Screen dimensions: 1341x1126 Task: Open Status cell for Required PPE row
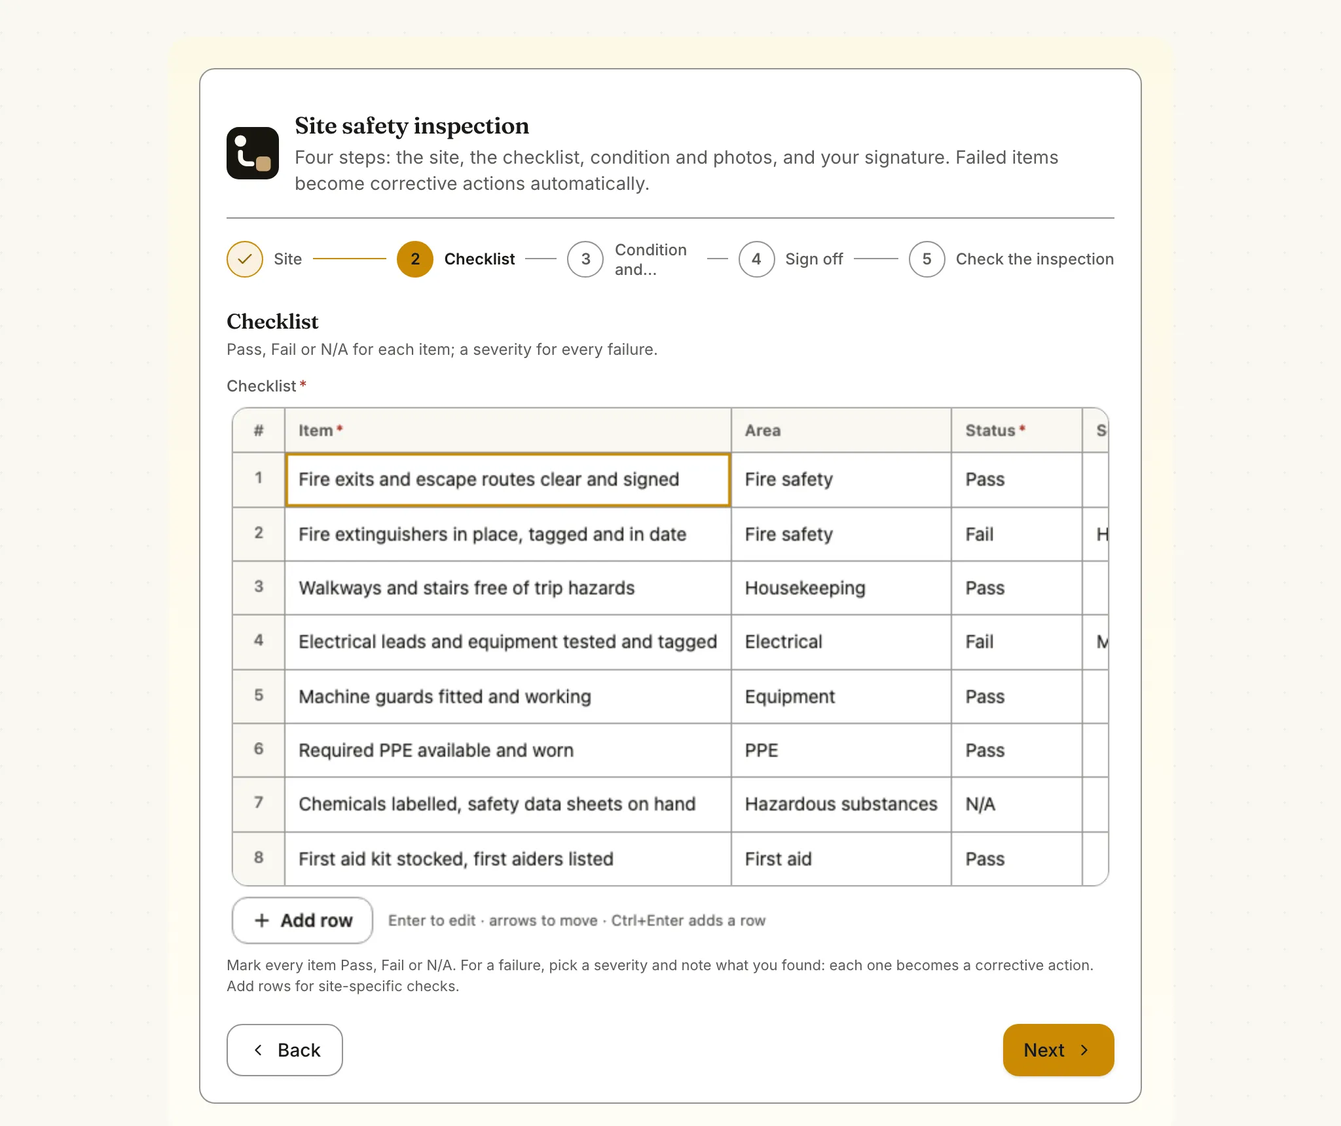tap(1017, 750)
